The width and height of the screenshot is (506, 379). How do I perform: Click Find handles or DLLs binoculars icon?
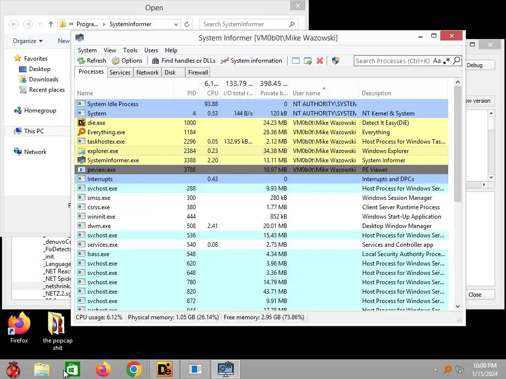click(155, 61)
